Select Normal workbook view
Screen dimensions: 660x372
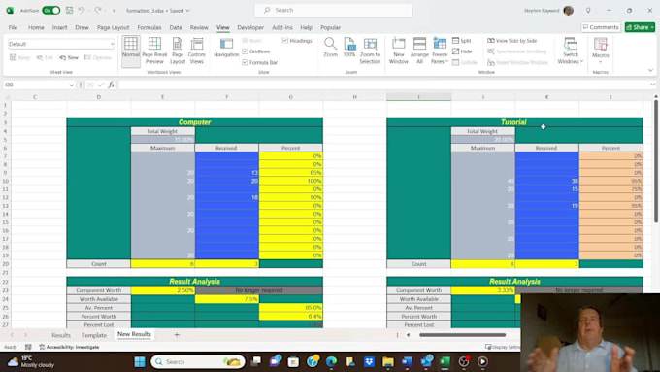[131, 51]
